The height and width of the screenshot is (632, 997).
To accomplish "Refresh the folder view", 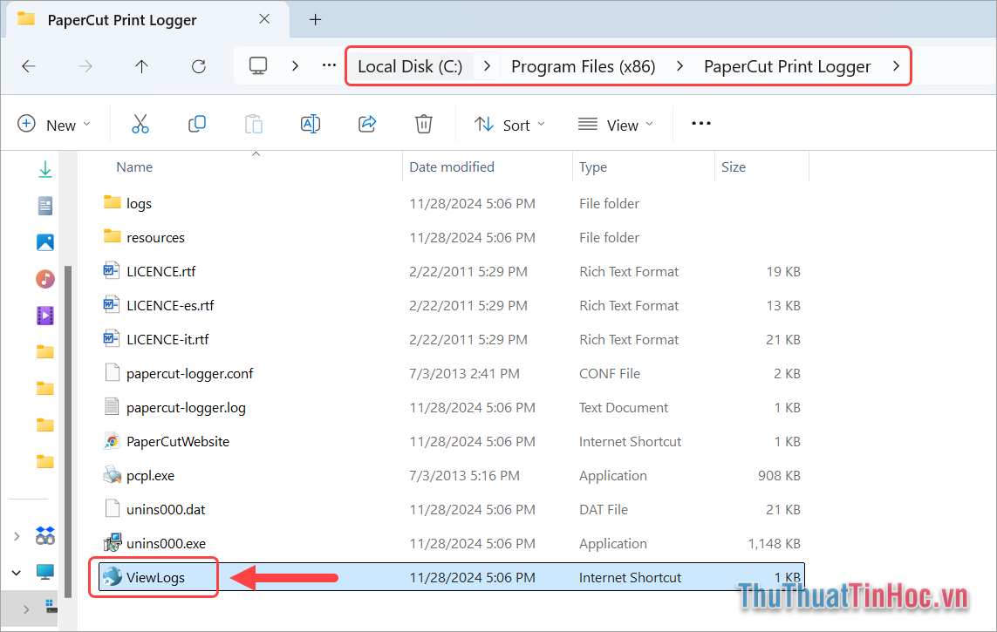I will pos(198,66).
